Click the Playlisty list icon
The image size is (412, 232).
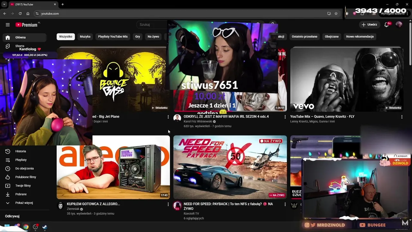pyautogui.click(x=8, y=160)
